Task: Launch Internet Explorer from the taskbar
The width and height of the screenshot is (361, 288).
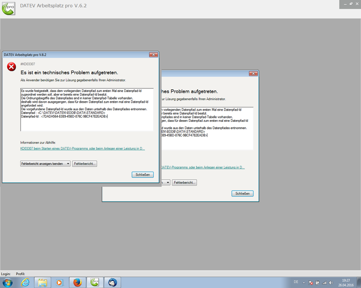Action: click(x=25, y=282)
